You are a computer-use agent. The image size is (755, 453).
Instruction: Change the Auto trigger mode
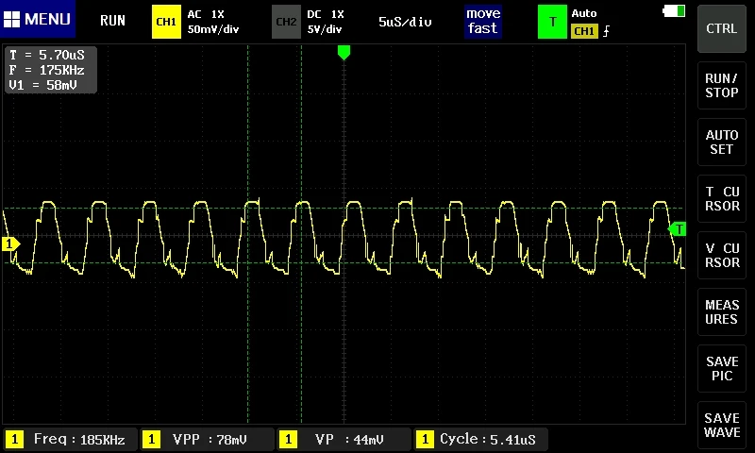click(583, 13)
